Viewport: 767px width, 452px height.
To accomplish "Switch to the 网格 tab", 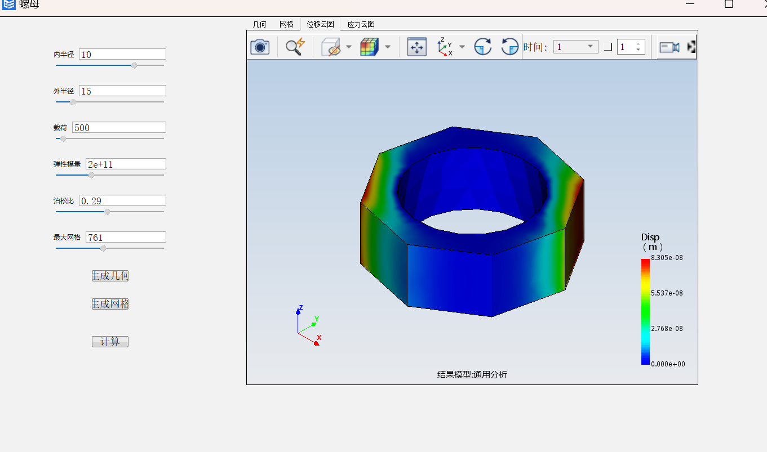I will click(286, 24).
